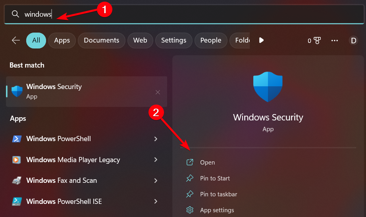Switch to the People filter tab
Screen dimensions: 366x217
211,41
